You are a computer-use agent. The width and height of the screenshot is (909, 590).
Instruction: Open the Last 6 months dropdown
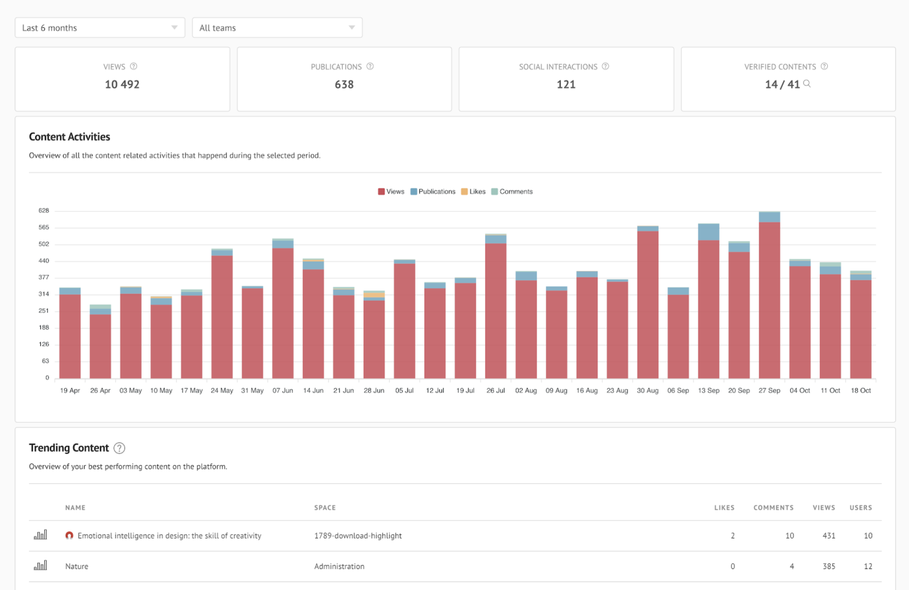tap(100, 27)
